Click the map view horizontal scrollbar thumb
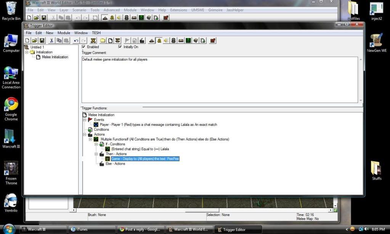 tap(202, 210)
